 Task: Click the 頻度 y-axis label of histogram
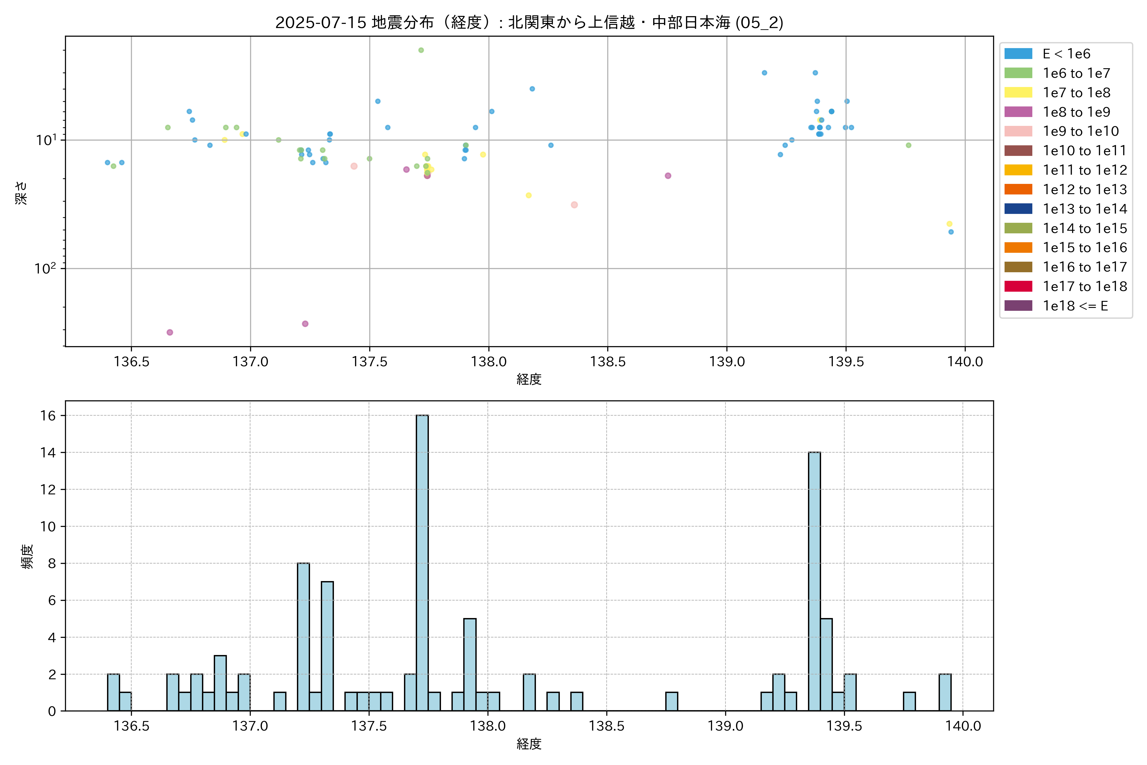click(28, 557)
